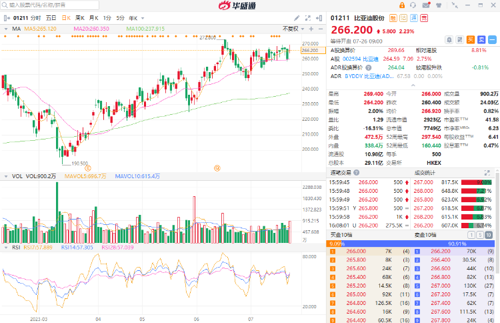This screenshot has width=500, height=323.
Task: Select the 5分 five-minute chart tab
Action: [x=120, y=18]
